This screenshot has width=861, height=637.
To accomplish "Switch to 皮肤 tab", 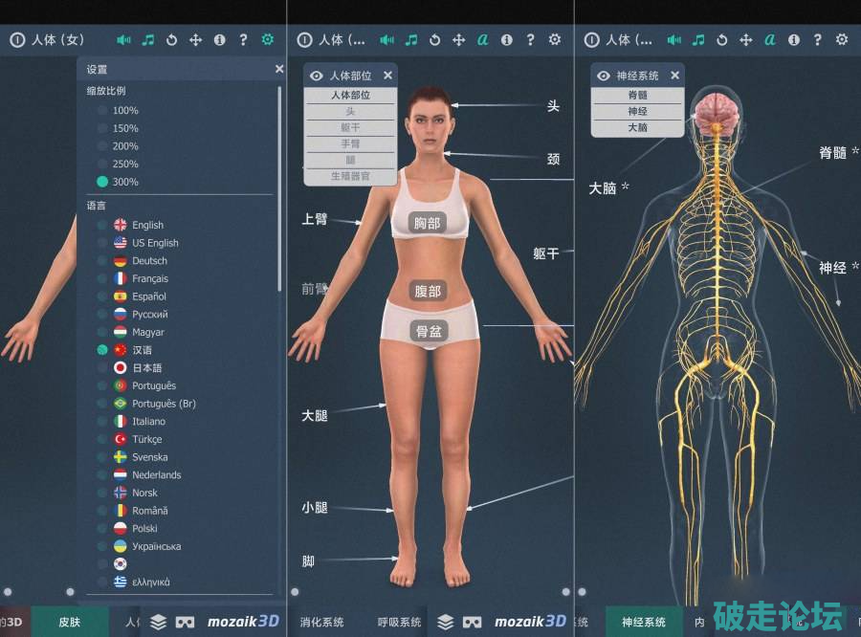I will click(x=70, y=622).
